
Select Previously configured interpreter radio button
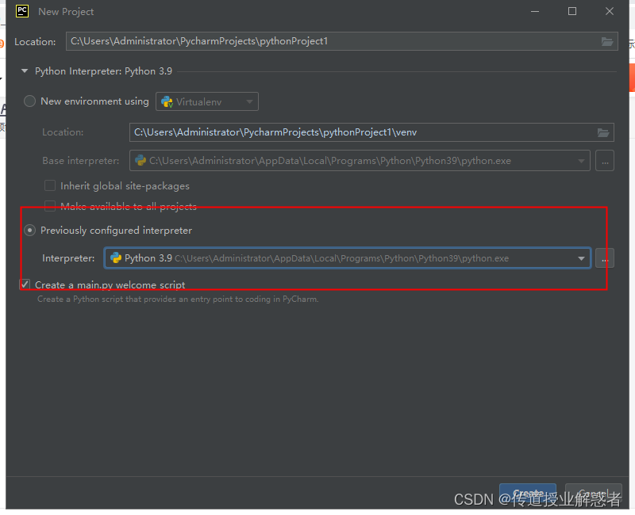click(30, 231)
